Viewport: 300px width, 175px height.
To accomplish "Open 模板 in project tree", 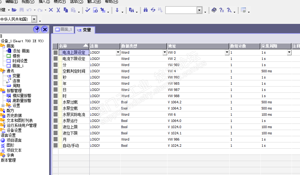I will 16,56.
